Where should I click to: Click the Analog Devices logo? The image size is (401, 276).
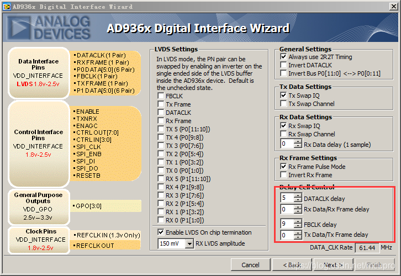[x=49, y=28]
